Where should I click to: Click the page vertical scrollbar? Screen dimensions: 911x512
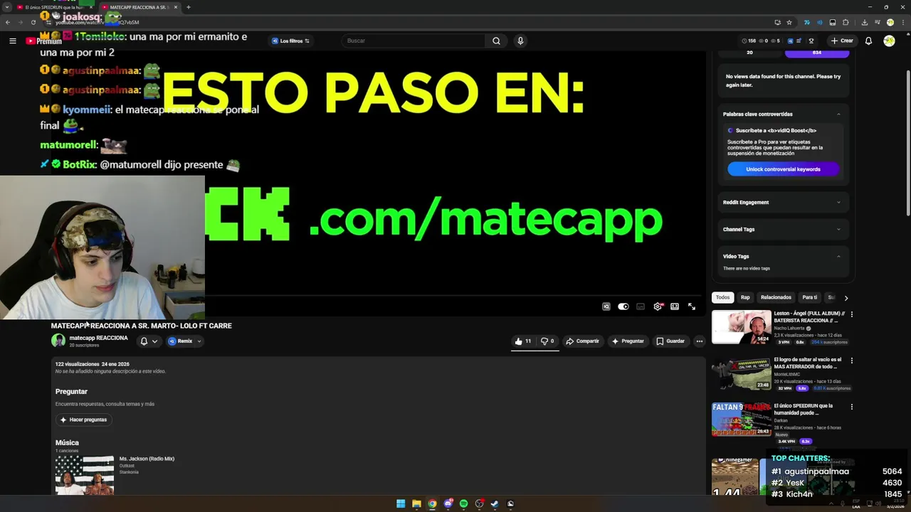coord(907,142)
